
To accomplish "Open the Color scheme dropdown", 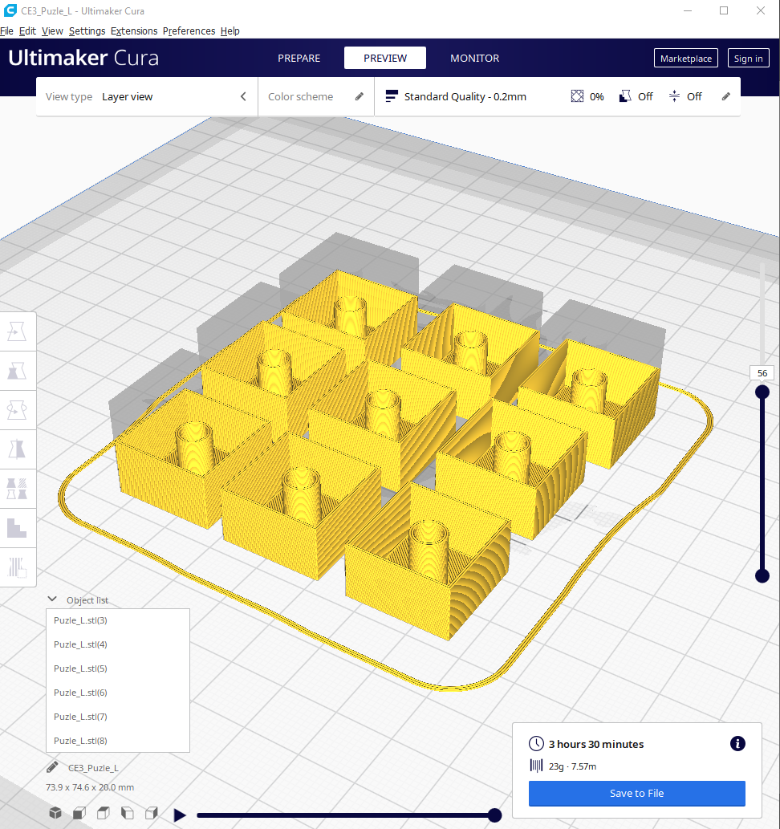I will tap(315, 97).
